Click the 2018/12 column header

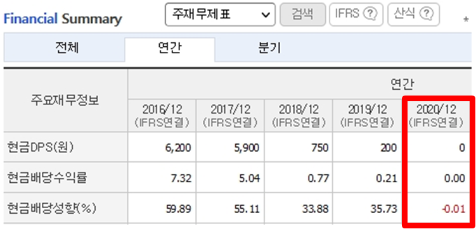pos(299,115)
